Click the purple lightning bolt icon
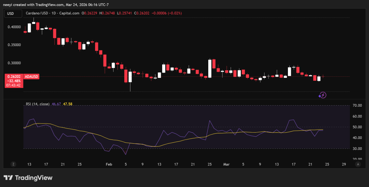Screen dimensions: 369x187 tap(323, 95)
